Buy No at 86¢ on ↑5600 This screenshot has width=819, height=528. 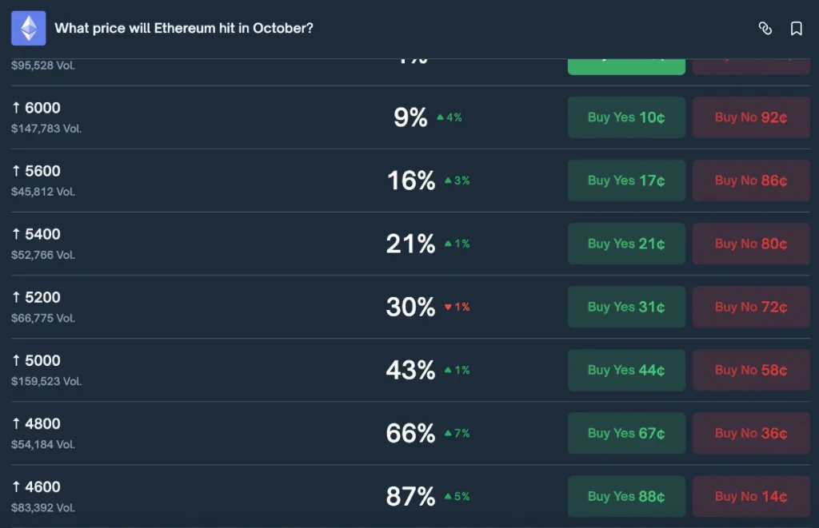pos(751,181)
